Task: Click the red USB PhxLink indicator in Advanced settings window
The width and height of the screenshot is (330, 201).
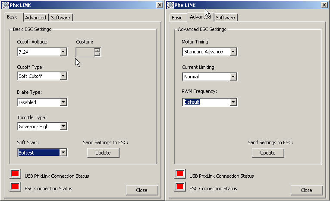Action: (180, 174)
